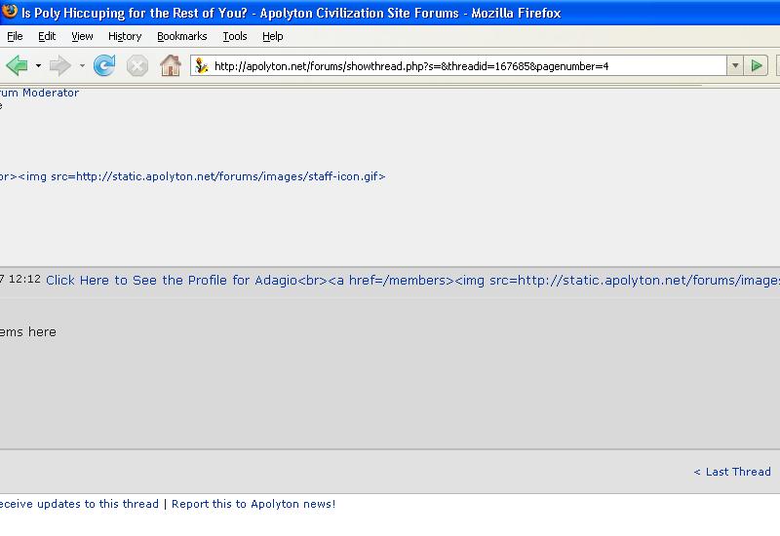The height and width of the screenshot is (536, 780).
Task: Select the Tools menu
Action: [x=234, y=36]
